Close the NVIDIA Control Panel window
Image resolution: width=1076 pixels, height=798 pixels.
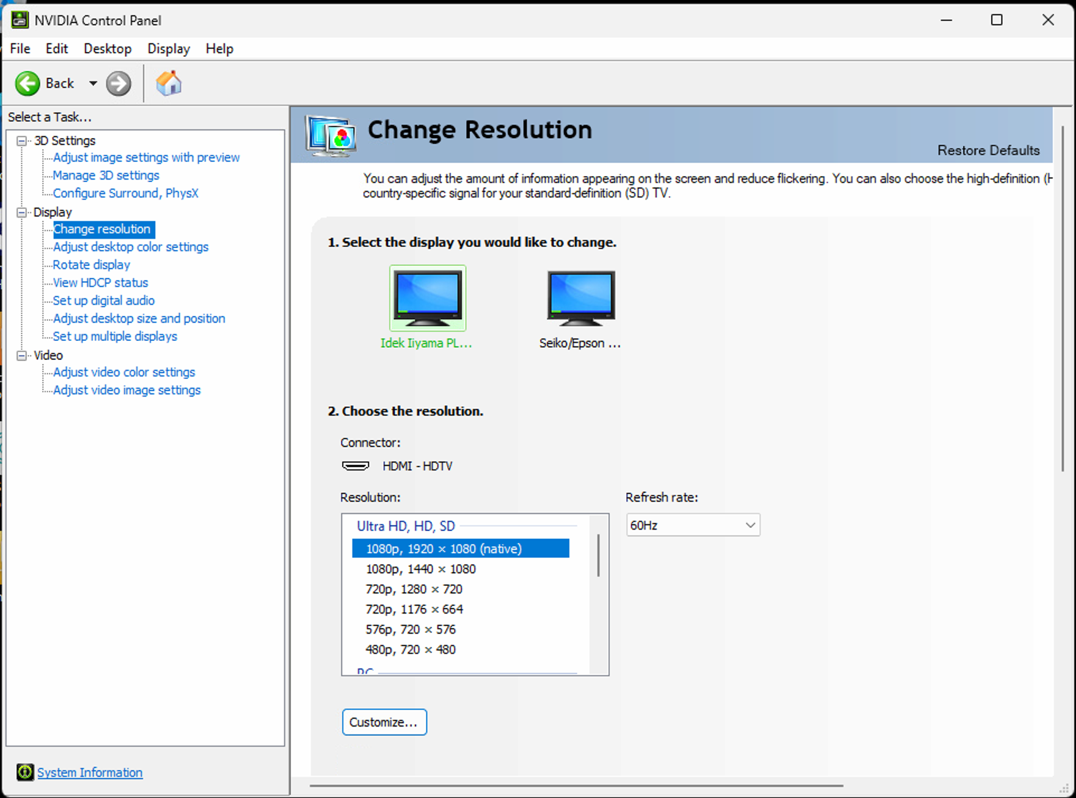[x=1048, y=20]
